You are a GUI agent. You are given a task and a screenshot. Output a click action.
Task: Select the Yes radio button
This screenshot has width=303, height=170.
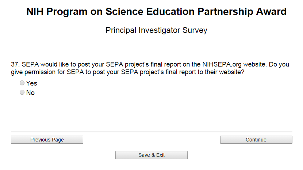tap(22, 83)
